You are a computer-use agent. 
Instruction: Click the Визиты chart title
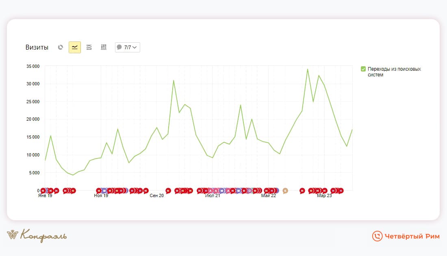click(37, 47)
